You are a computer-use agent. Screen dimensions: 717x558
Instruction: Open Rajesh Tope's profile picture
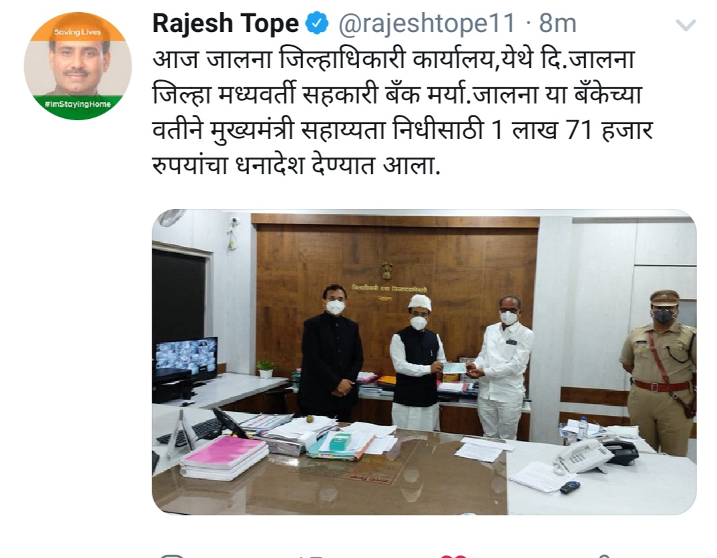pyautogui.click(x=77, y=66)
